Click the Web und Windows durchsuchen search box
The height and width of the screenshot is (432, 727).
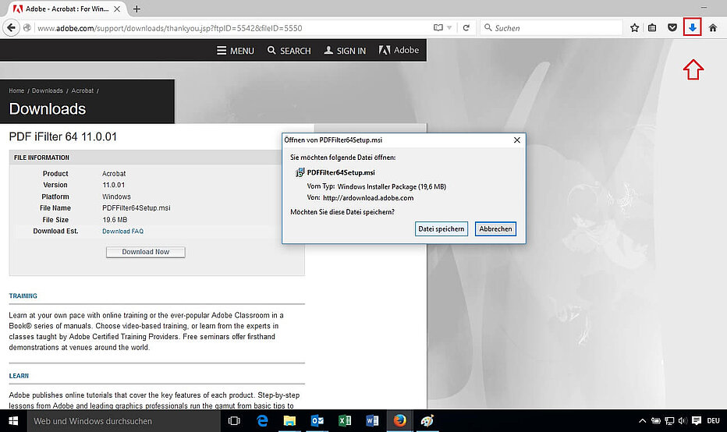pos(124,421)
